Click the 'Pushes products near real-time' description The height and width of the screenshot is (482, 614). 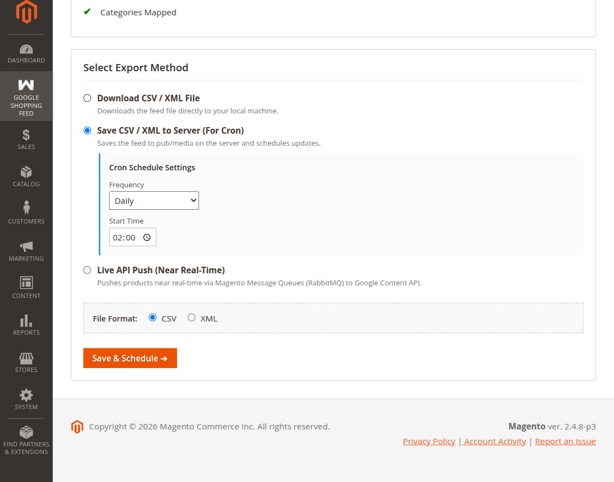(259, 283)
